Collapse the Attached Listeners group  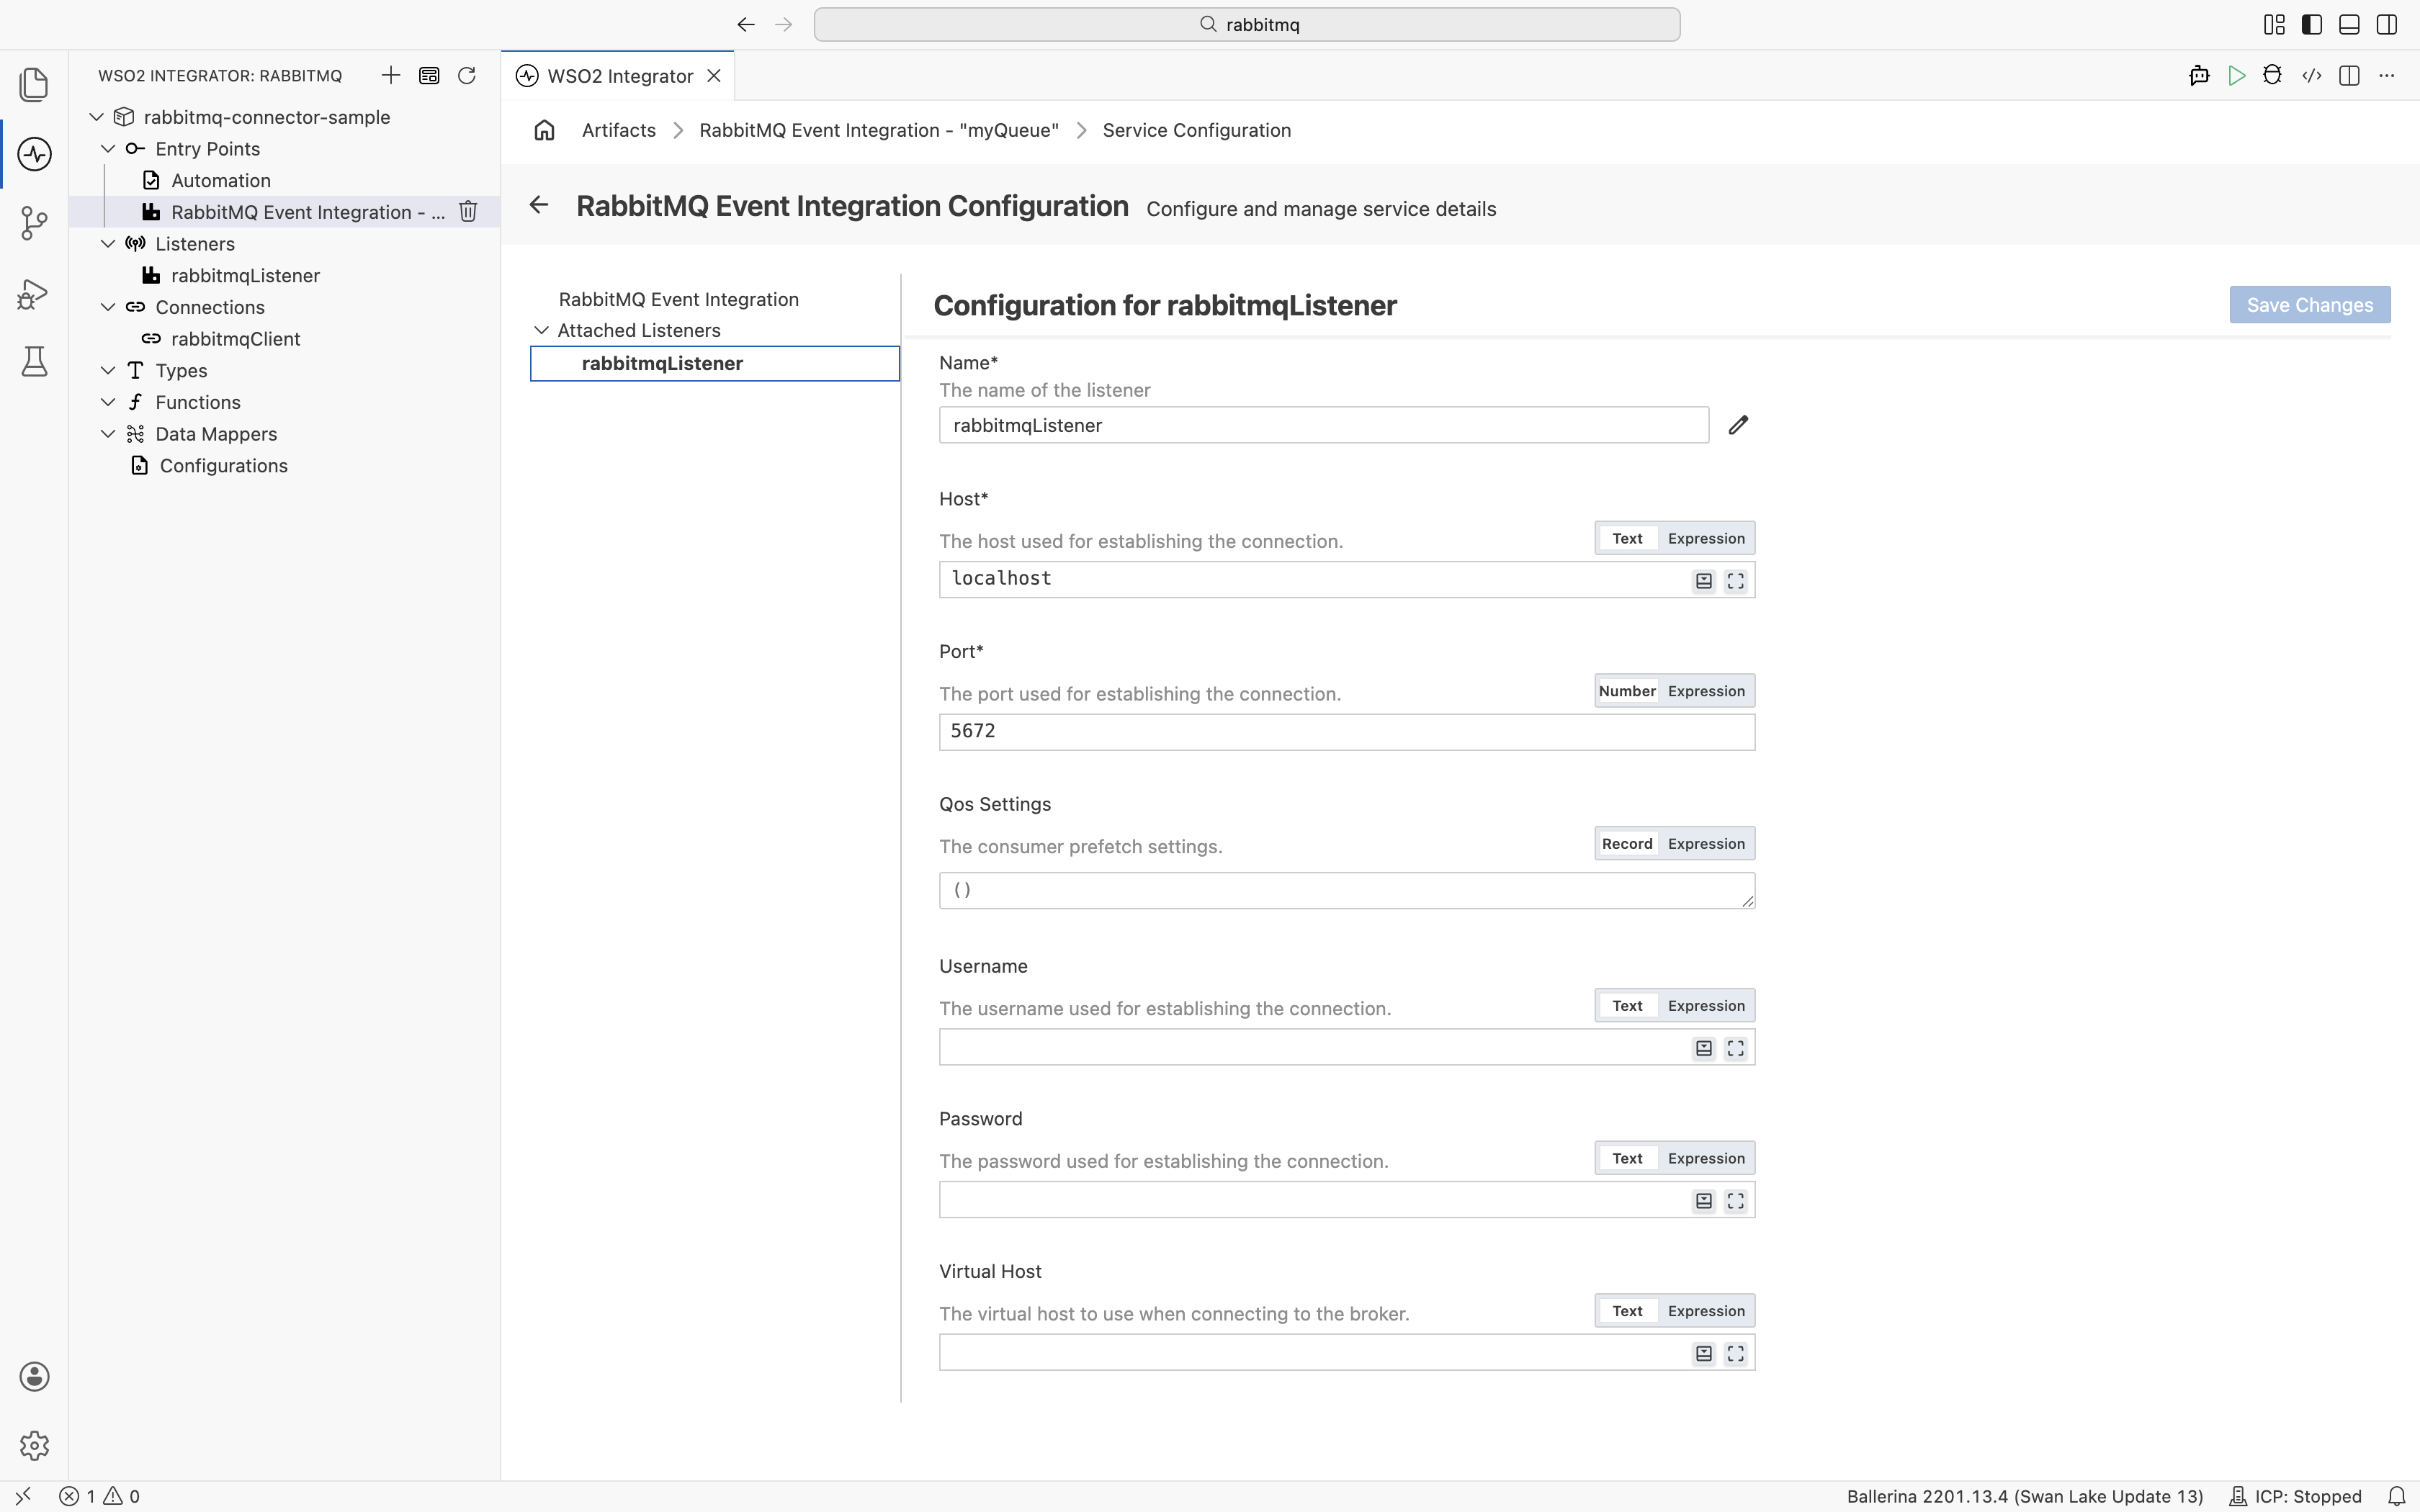click(541, 330)
